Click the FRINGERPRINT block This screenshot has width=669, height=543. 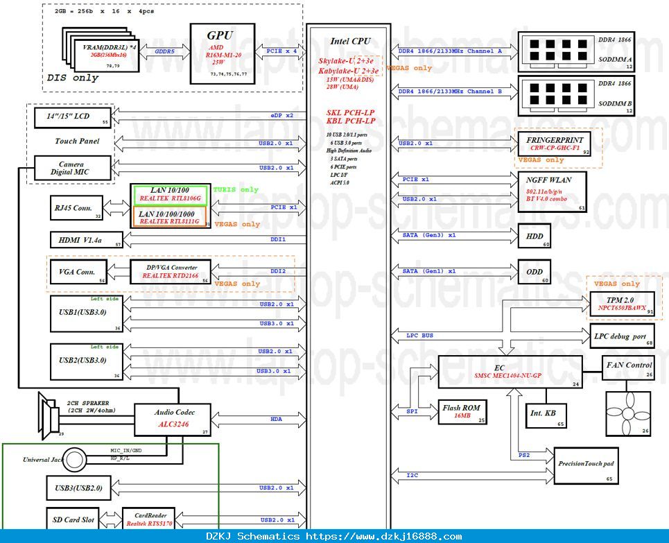[554, 144]
